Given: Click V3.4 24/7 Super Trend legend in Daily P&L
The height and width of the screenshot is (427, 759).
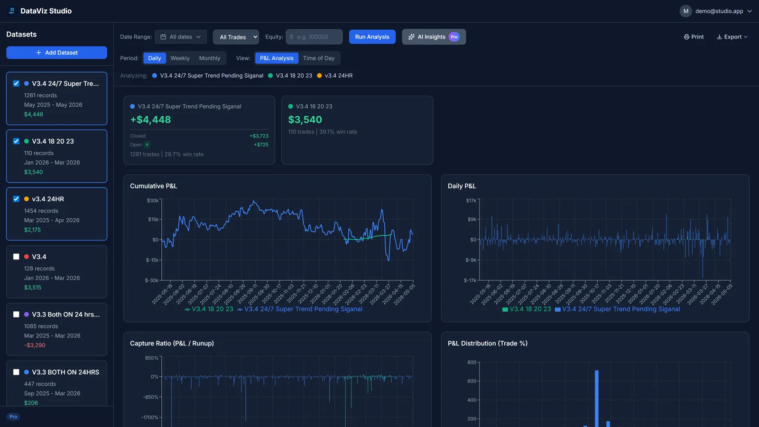Looking at the screenshot, I should tap(618, 309).
